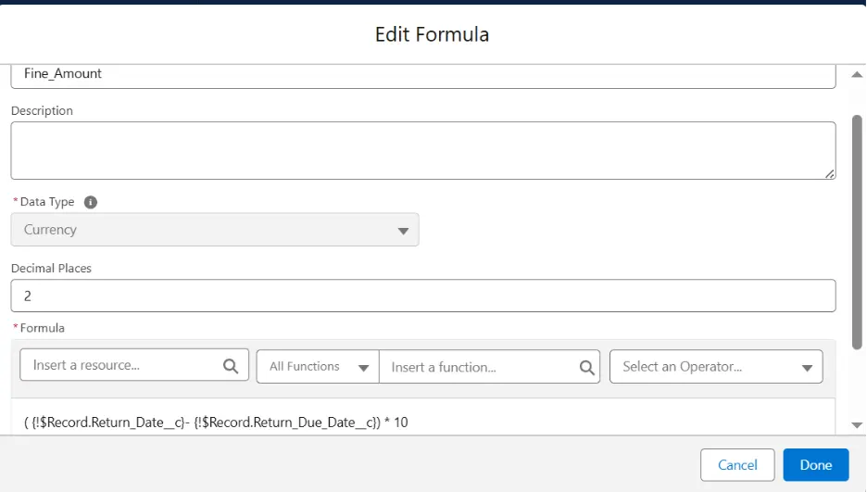The image size is (867, 492).
Task: Click inside the formula expression editor
Action: click(422, 422)
